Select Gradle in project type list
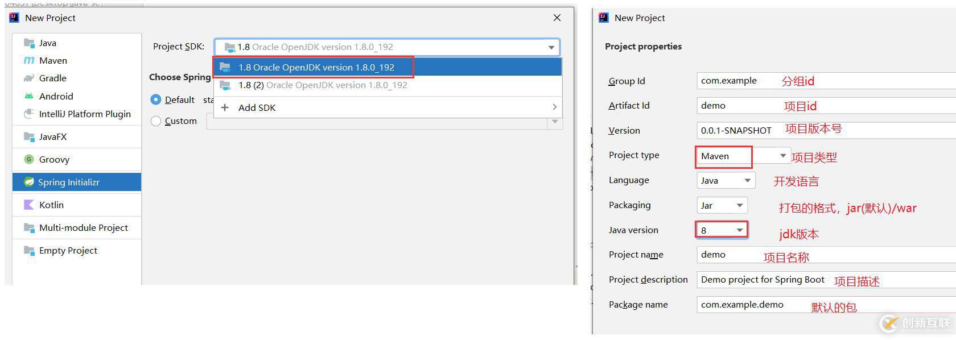 point(77,78)
